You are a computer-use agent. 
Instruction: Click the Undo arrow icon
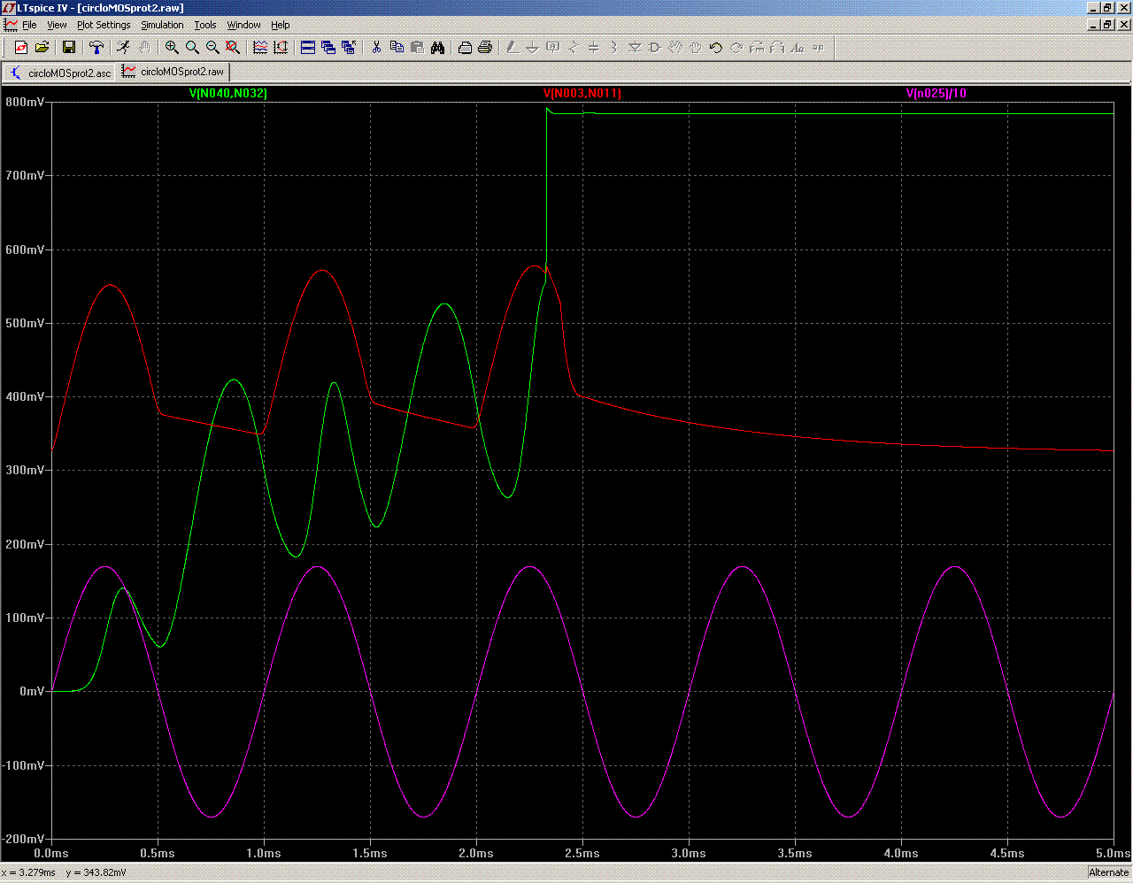click(716, 48)
